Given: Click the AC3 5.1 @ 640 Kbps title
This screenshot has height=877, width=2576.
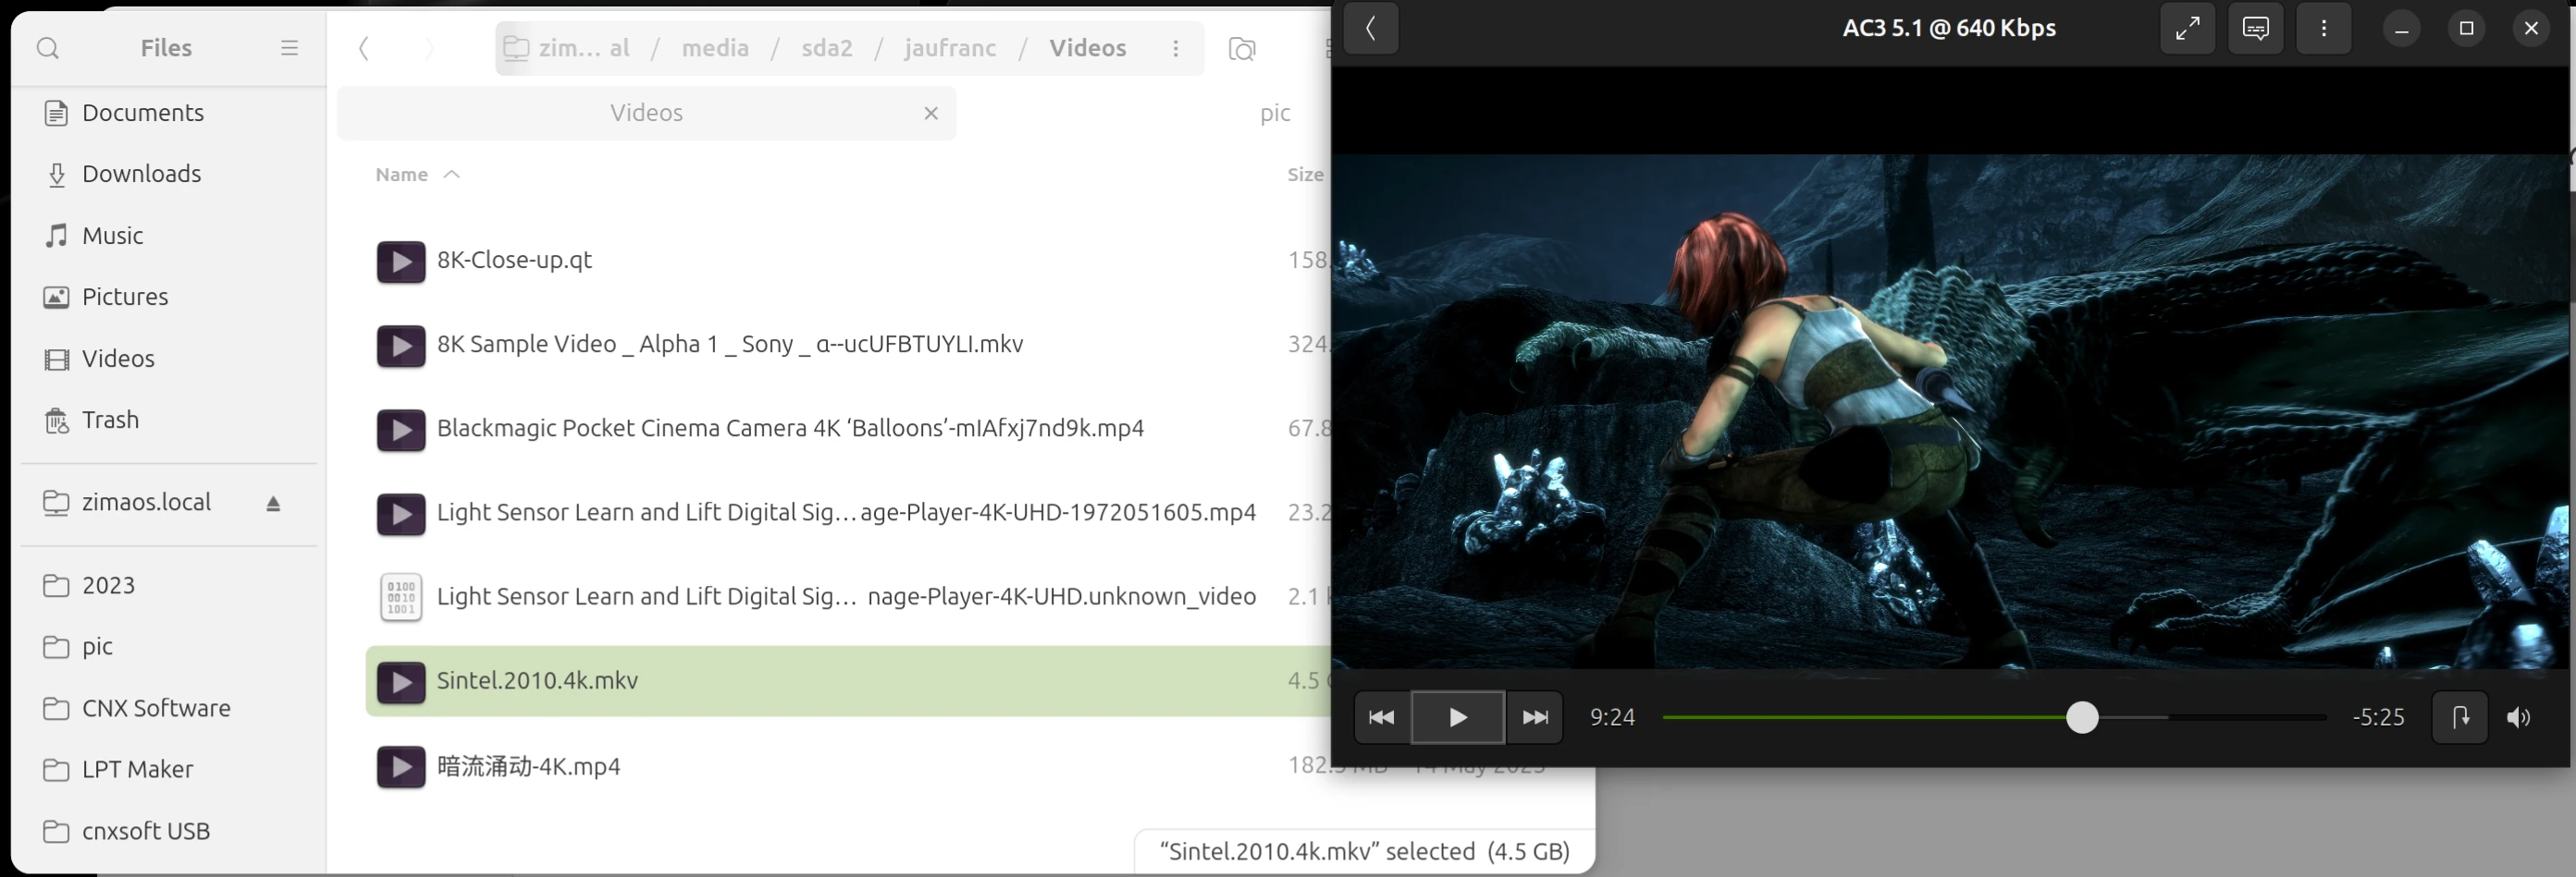Looking at the screenshot, I should (x=1949, y=28).
